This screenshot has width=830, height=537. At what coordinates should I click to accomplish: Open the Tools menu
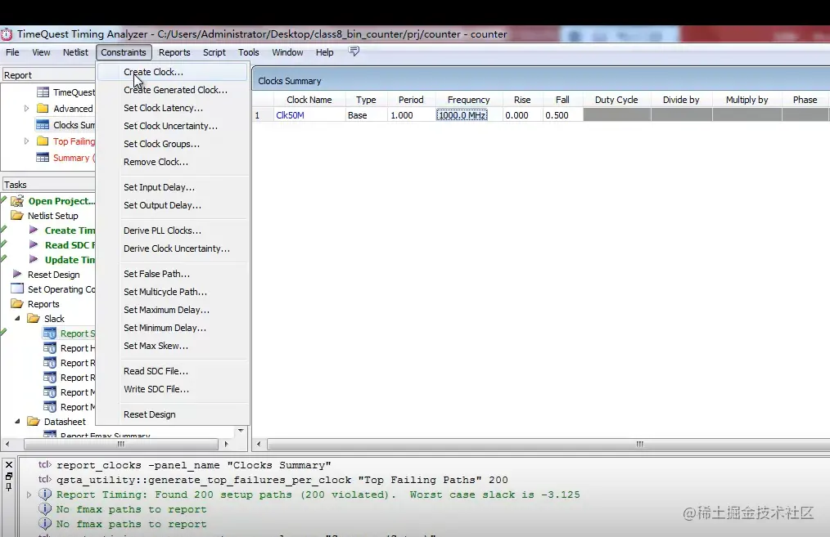coord(248,52)
